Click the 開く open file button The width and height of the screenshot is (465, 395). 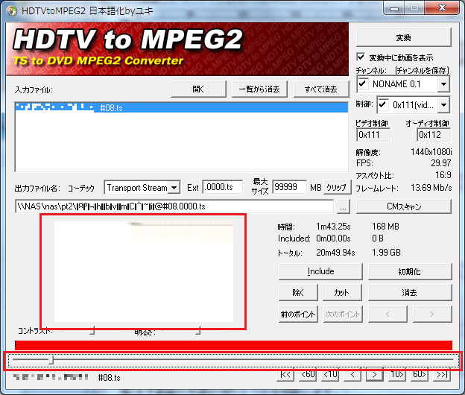[x=197, y=89]
